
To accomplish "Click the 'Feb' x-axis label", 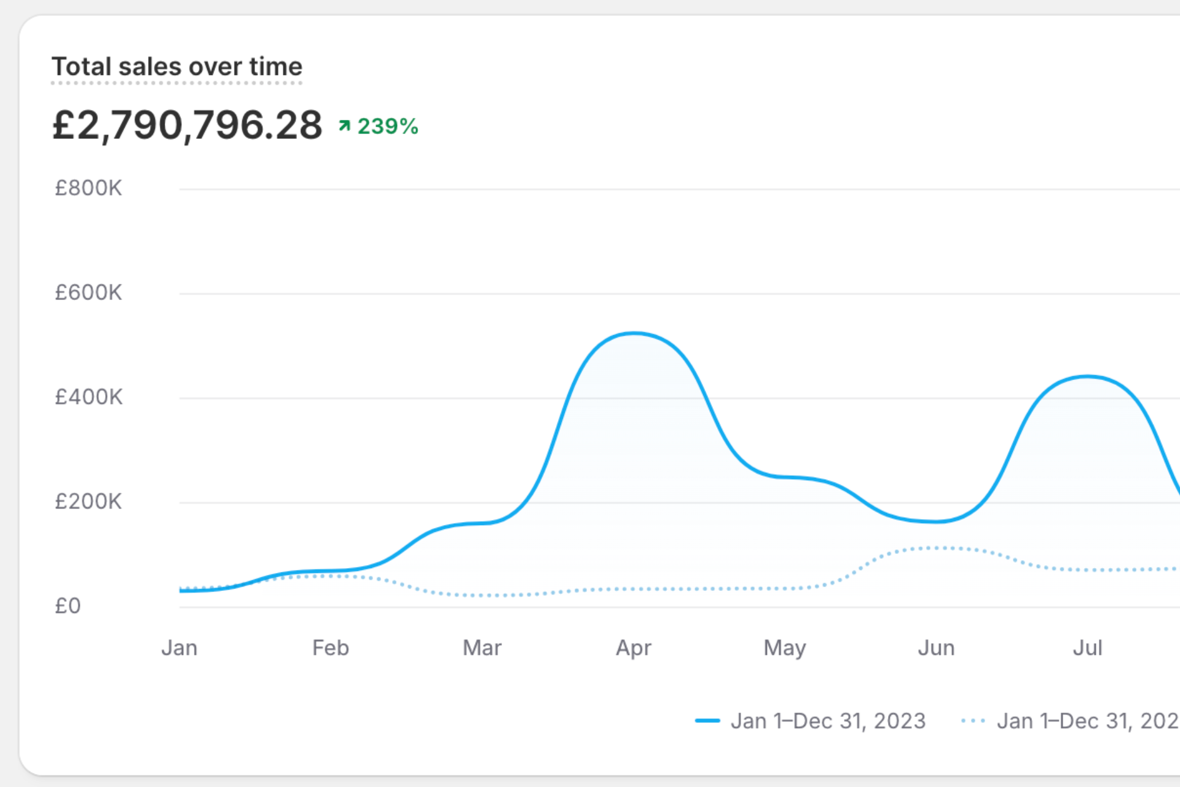I will (x=331, y=648).
